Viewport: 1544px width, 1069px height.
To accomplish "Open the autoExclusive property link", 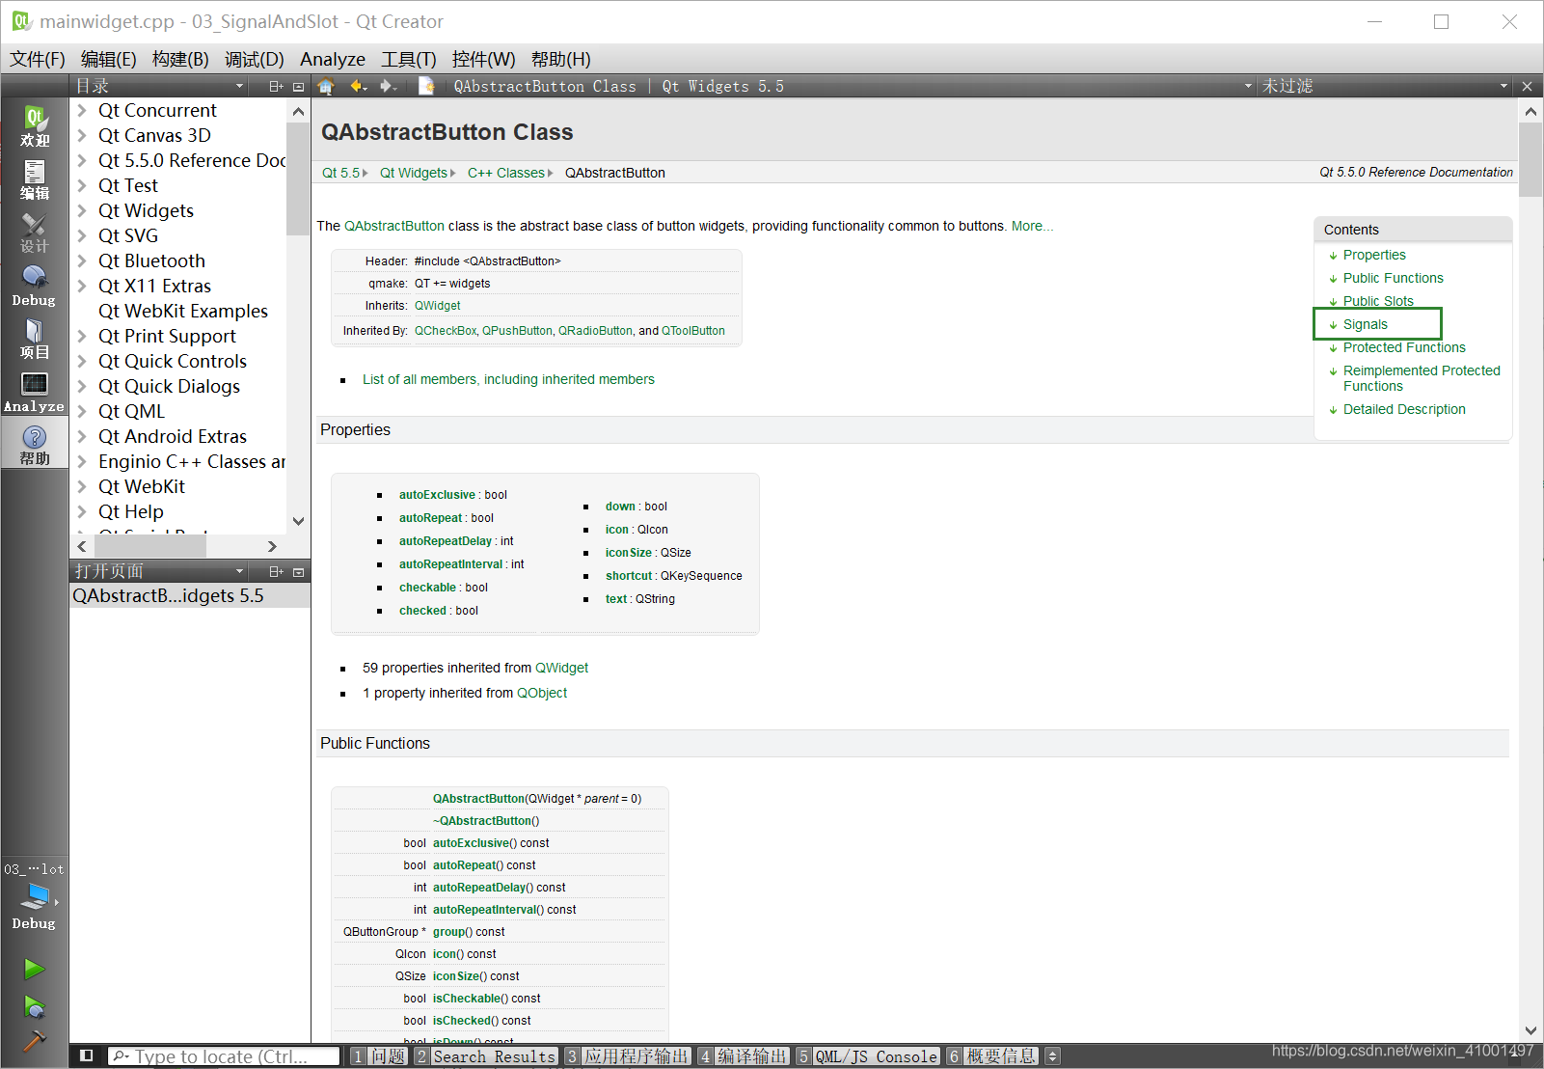I will (x=437, y=495).
